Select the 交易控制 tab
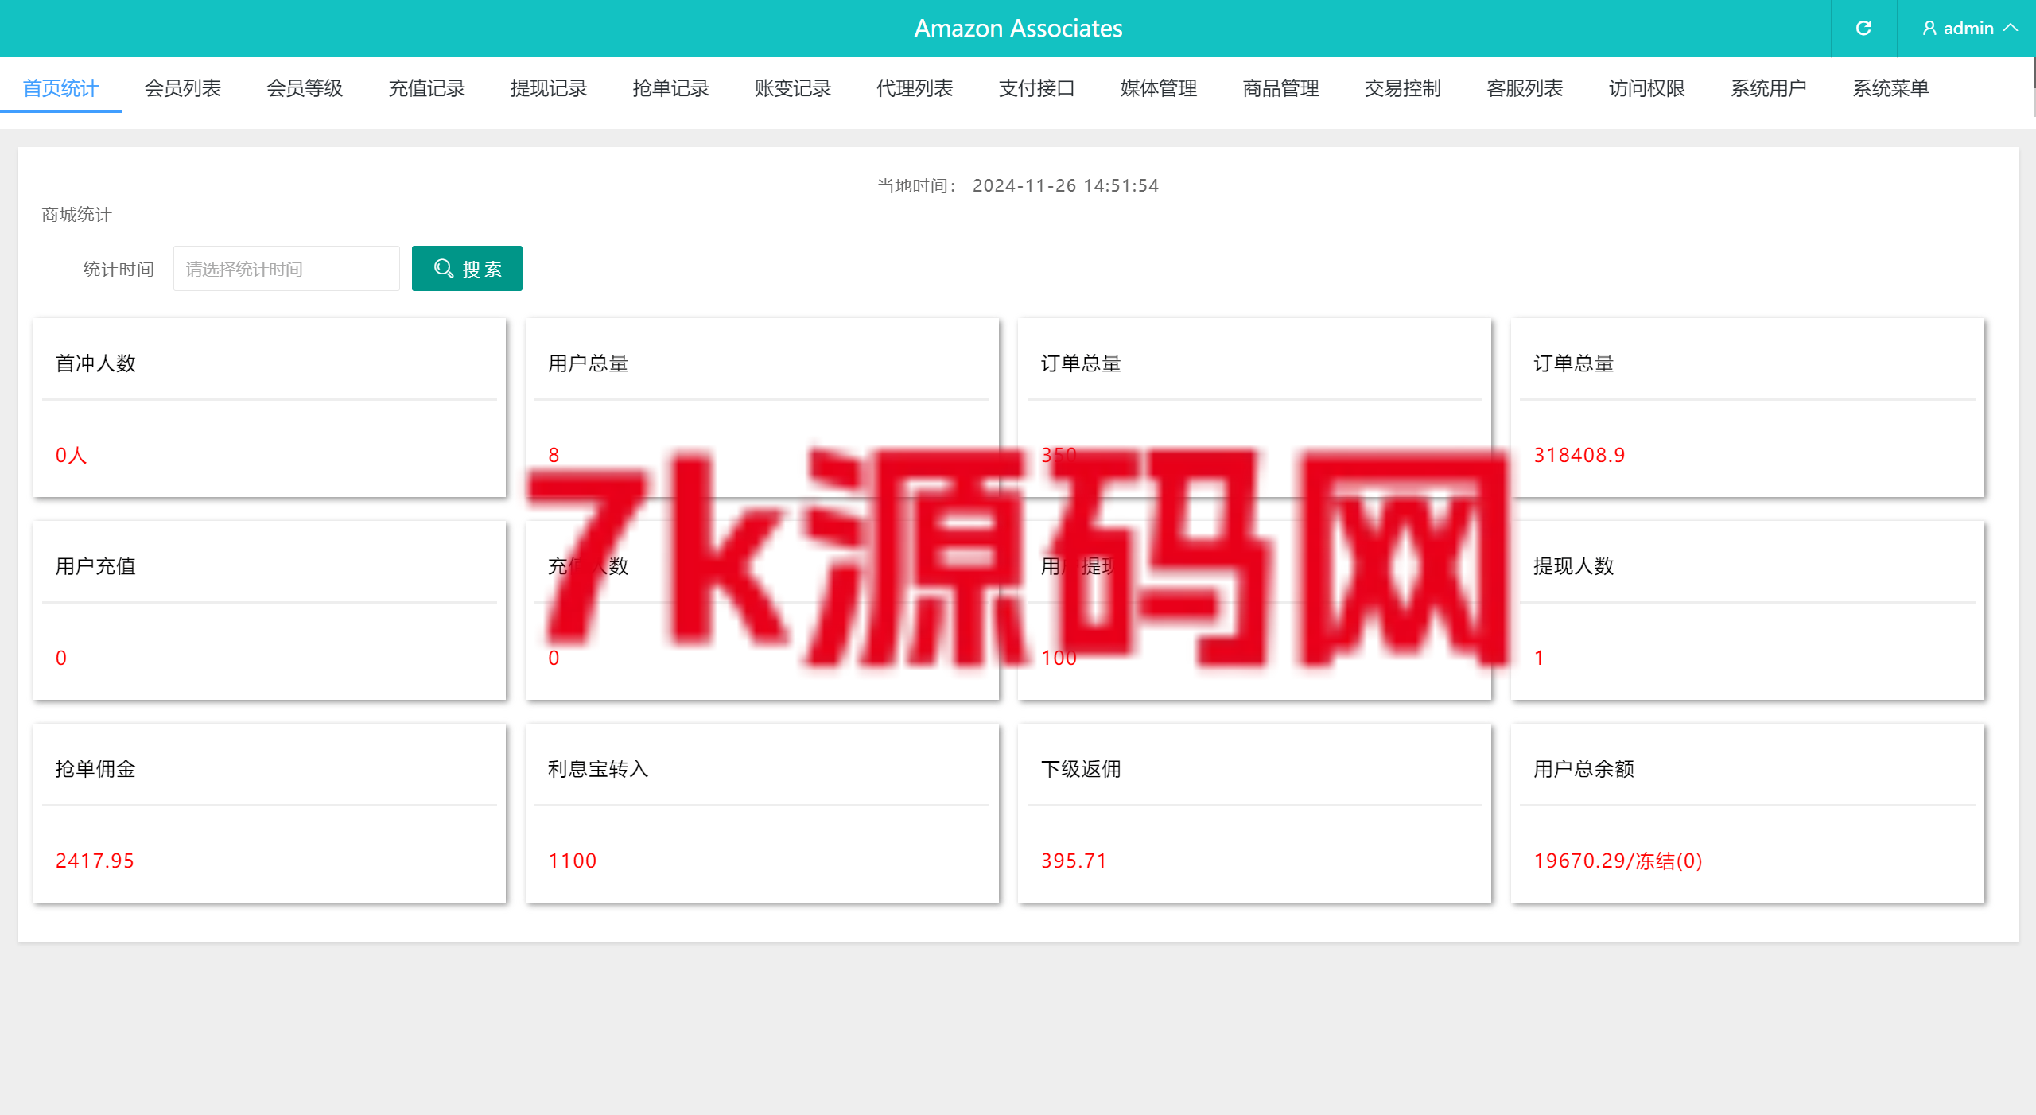Screen dimensions: 2036x1115 [x=1403, y=88]
